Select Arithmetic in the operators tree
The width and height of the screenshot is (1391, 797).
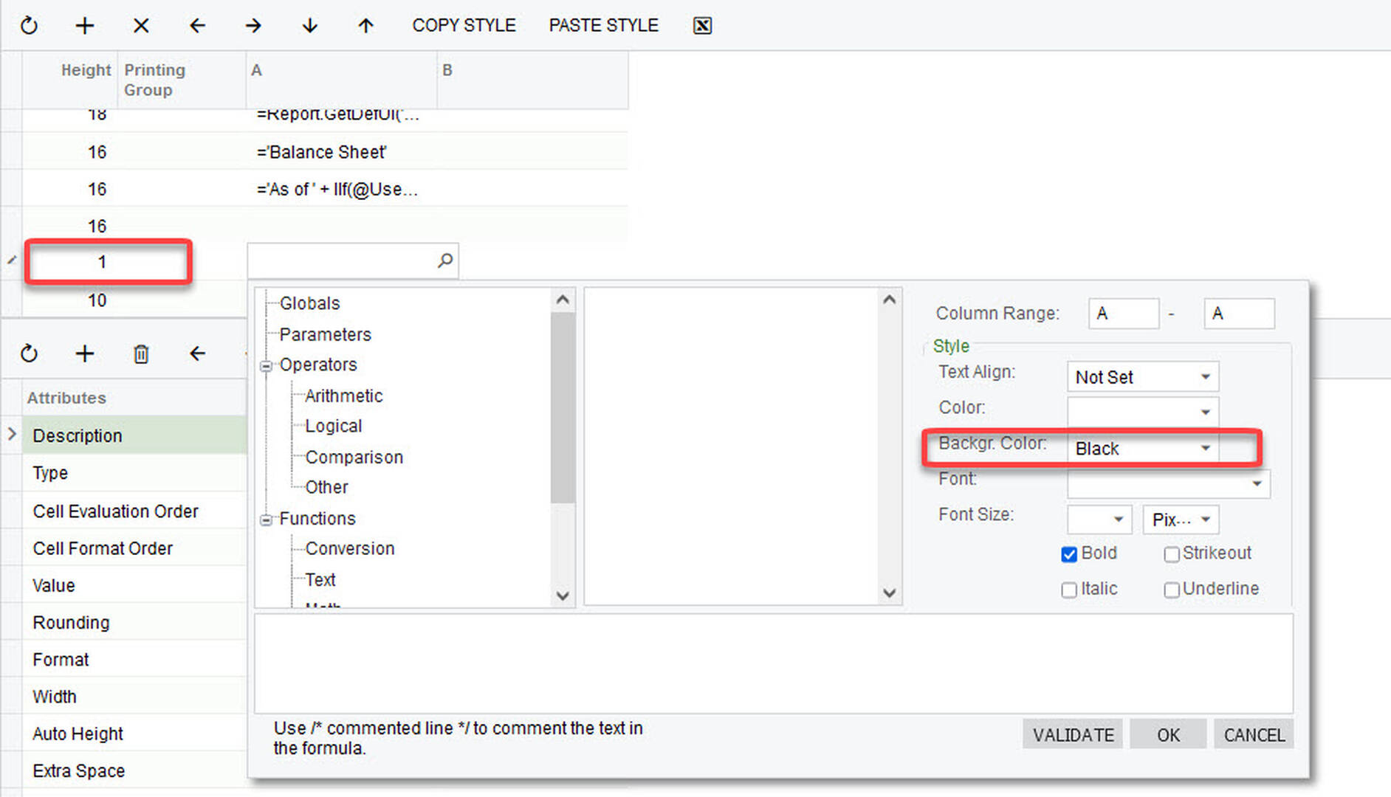pyautogui.click(x=343, y=396)
